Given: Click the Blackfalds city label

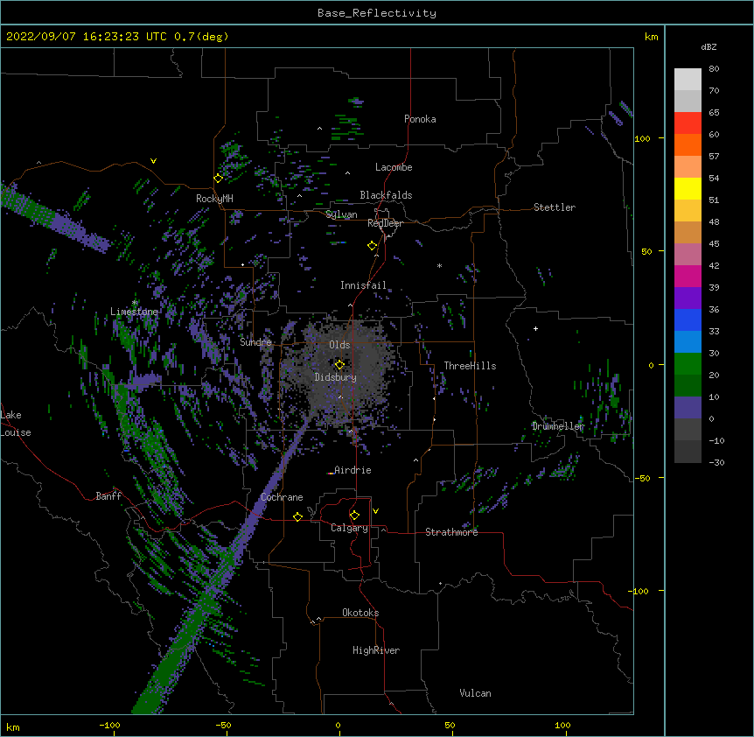Looking at the screenshot, I should click(386, 195).
